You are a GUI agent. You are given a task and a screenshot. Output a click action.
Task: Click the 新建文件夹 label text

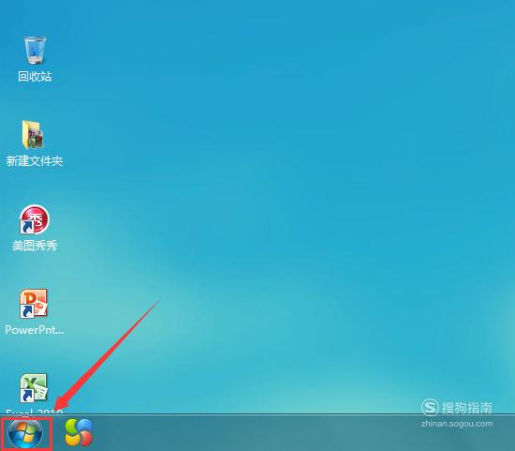(x=35, y=161)
